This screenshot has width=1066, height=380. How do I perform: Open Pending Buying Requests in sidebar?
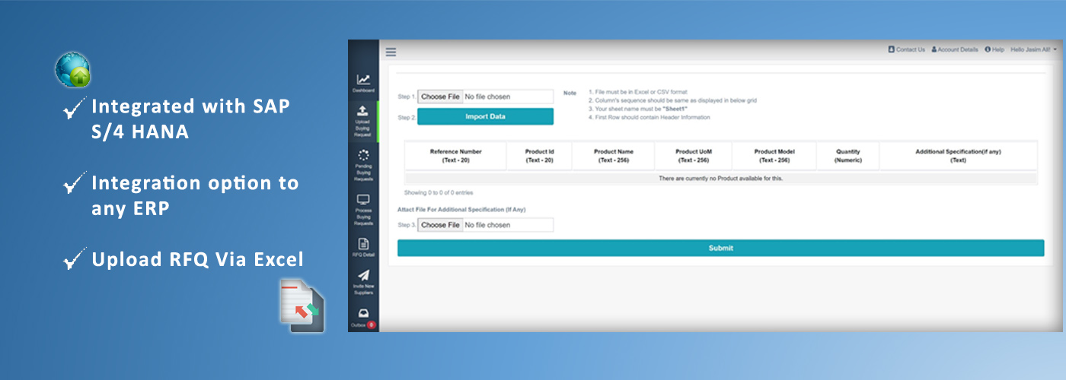pyautogui.click(x=363, y=155)
